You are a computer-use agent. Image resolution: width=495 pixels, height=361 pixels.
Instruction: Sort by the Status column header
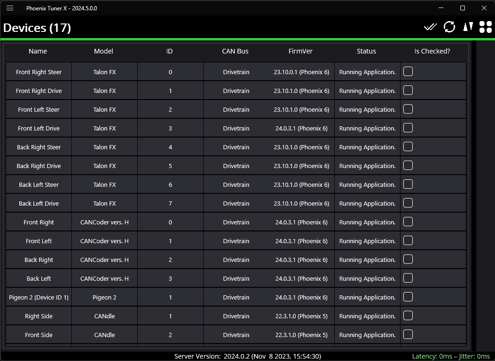click(x=366, y=51)
